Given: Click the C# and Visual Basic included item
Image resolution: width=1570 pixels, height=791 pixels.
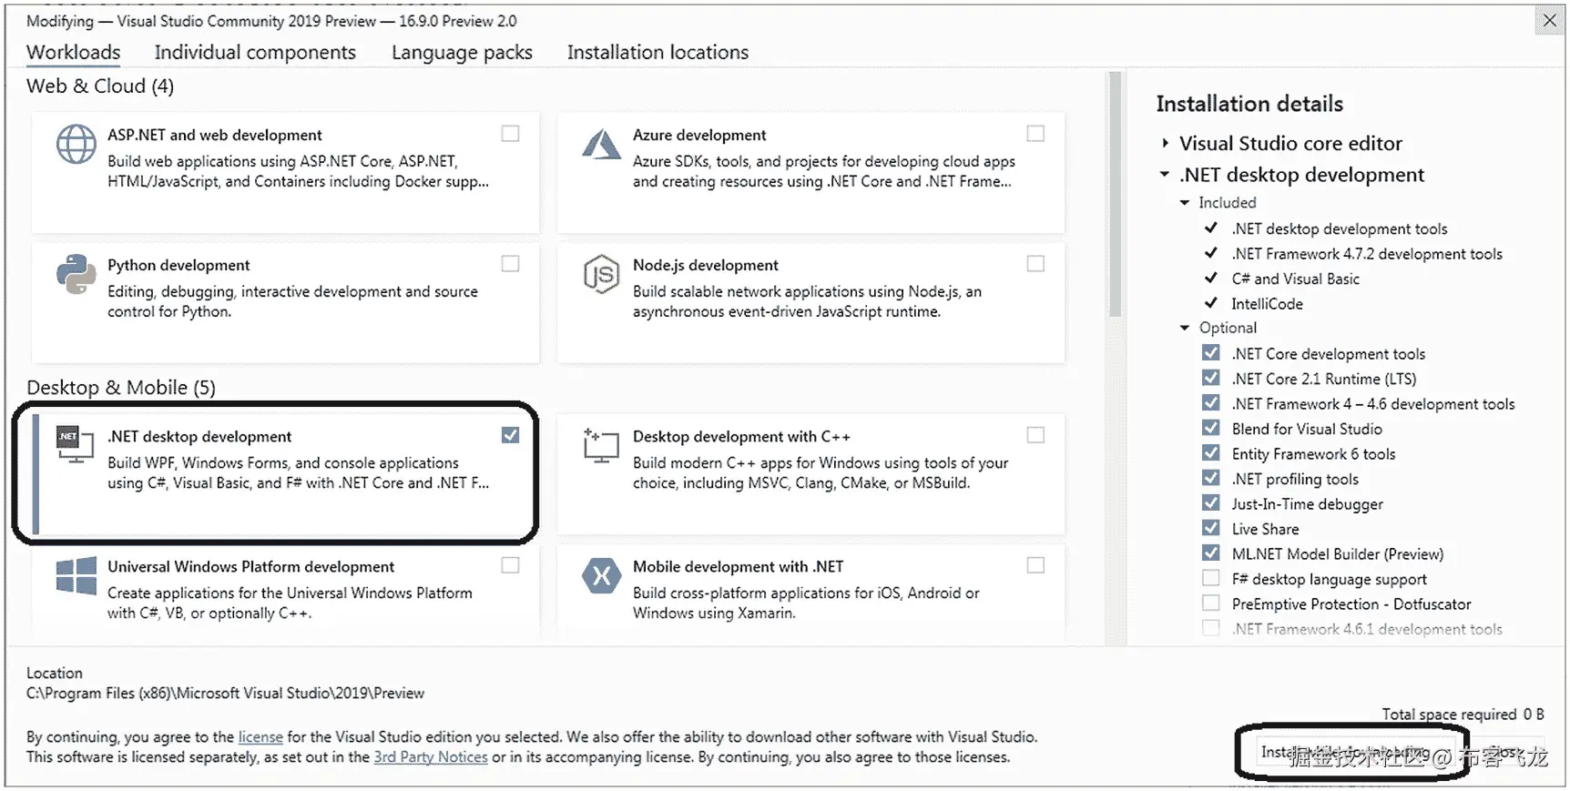Looking at the screenshot, I should pos(1295,279).
